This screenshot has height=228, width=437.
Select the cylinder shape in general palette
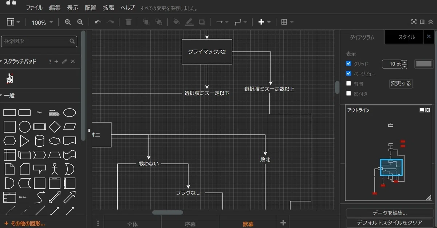39,141
